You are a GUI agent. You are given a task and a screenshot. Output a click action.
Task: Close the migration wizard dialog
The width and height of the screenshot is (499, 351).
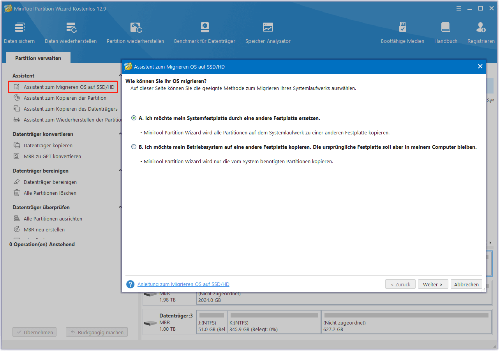click(480, 66)
